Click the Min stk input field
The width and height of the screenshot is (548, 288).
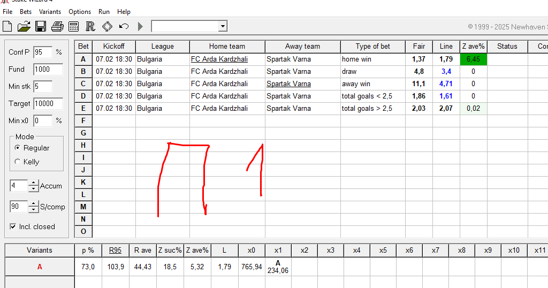[43, 86]
